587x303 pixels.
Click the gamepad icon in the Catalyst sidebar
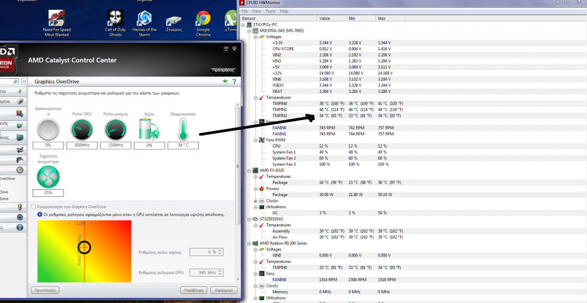tap(19, 159)
